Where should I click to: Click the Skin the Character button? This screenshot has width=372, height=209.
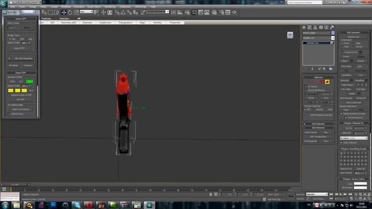pos(23,58)
